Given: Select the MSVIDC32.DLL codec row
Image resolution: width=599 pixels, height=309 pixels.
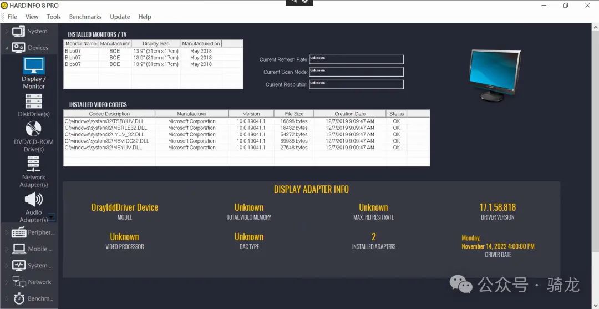Looking at the screenshot, I should pyautogui.click(x=246, y=141).
